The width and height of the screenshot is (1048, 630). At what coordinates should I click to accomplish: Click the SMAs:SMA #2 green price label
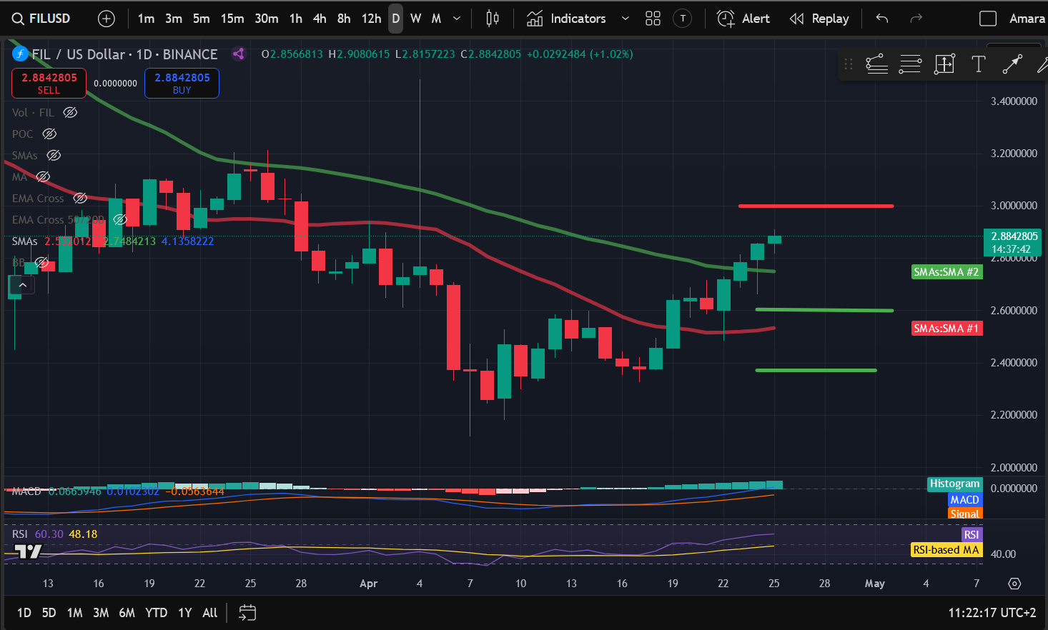(x=946, y=272)
